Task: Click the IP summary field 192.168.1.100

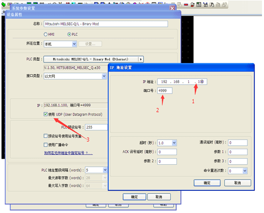Action: pos(76,105)
